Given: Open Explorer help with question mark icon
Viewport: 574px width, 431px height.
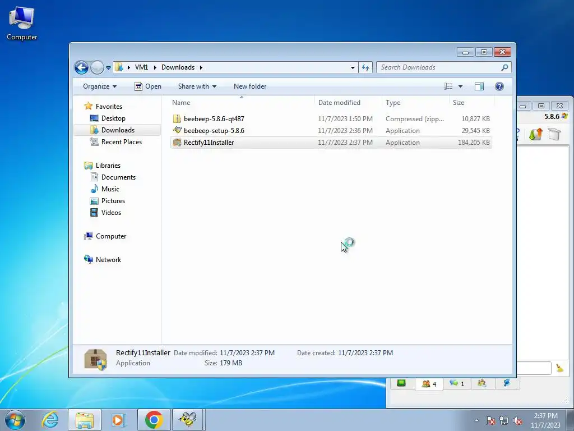Looking at the screenshot, I should click(499, 86).
